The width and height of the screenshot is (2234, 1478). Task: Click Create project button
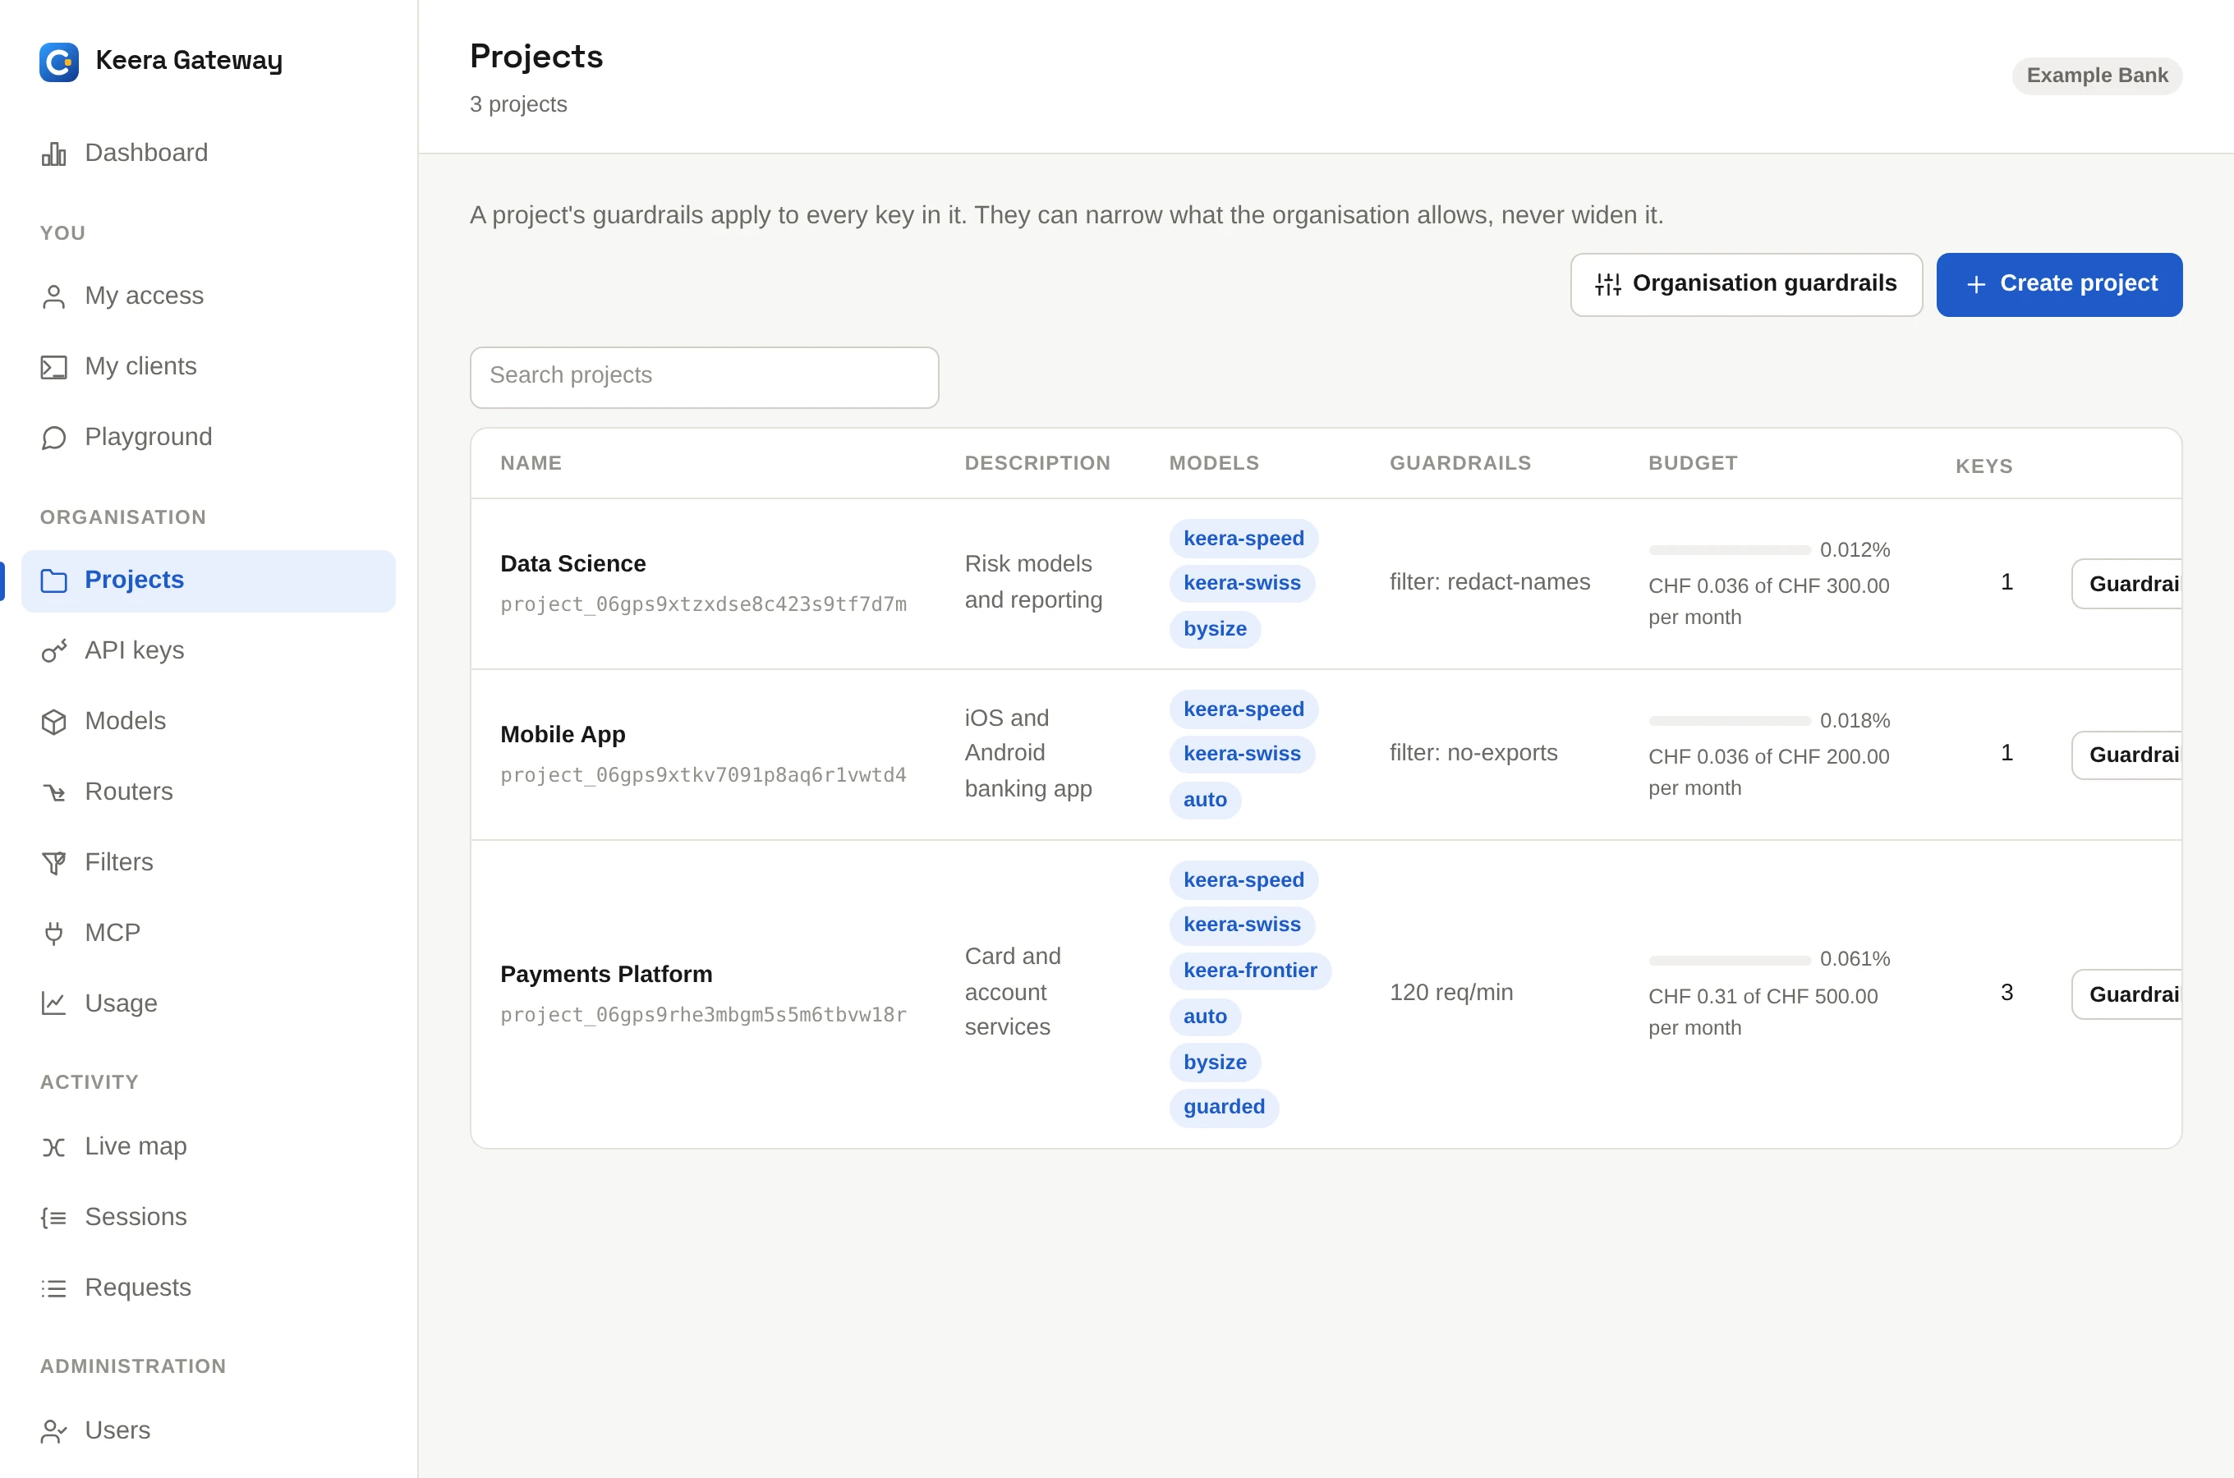2059,285
